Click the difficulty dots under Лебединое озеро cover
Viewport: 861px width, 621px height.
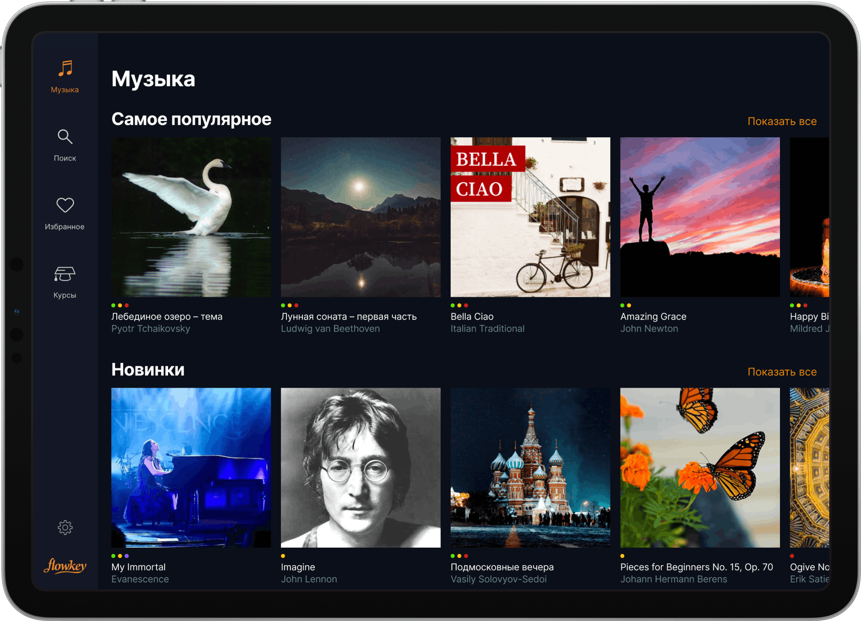pyautogui.click(x=120, y=305)
